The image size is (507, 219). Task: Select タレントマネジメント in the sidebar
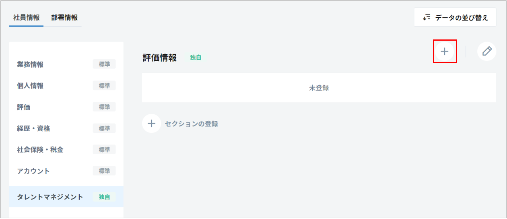(50, 197)
